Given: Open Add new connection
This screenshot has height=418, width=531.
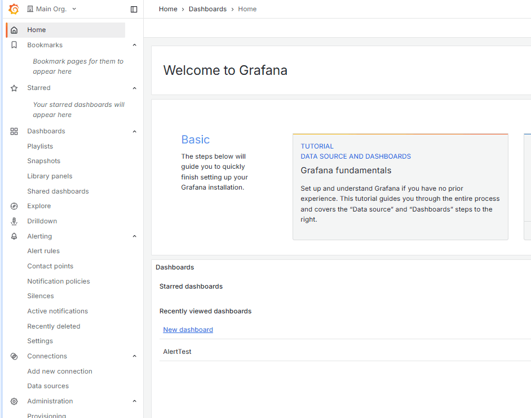Looking at the screenshot, I should pyautogui.click(x=60, y=371).
